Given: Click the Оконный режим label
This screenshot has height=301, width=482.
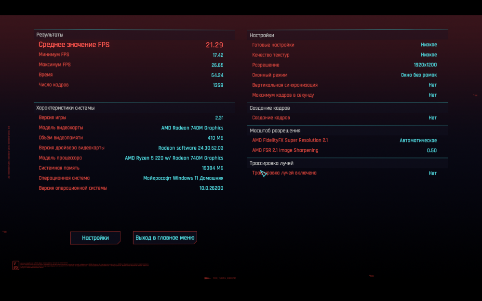Looking at the screenshot, I should pyautogui.click(x=270, y=75).
